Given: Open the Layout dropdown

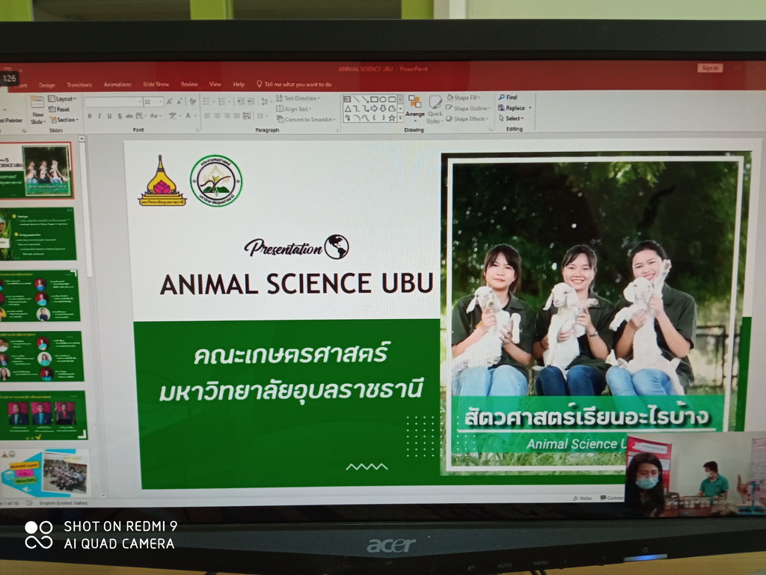Looking at the screenshot, I should coord(62,99).
